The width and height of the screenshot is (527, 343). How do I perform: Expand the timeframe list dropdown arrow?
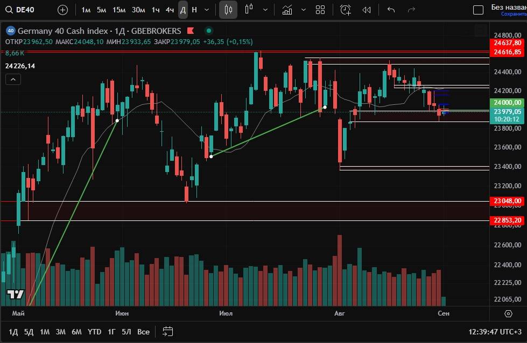point(207,10)
